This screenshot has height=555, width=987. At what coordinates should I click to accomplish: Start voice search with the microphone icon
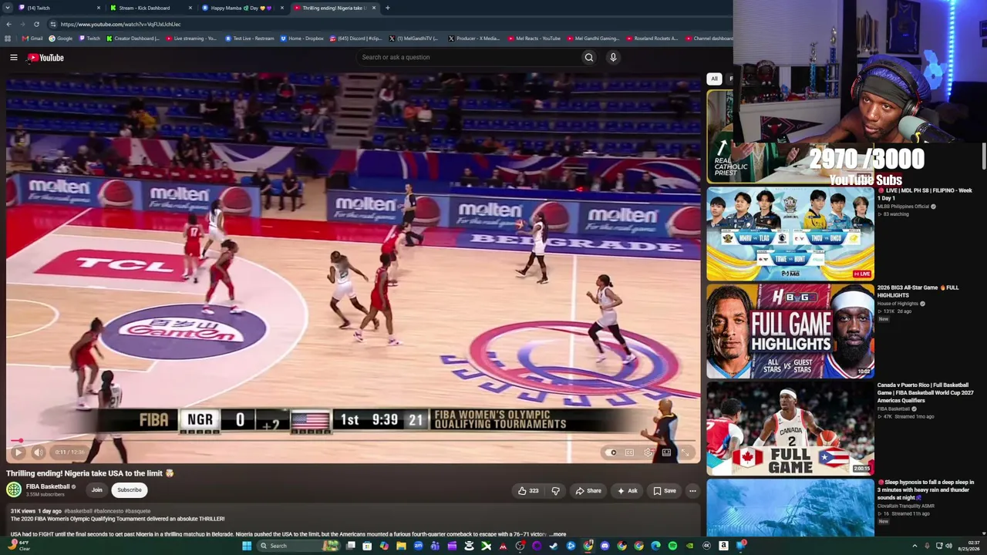[x=613, y=57]
